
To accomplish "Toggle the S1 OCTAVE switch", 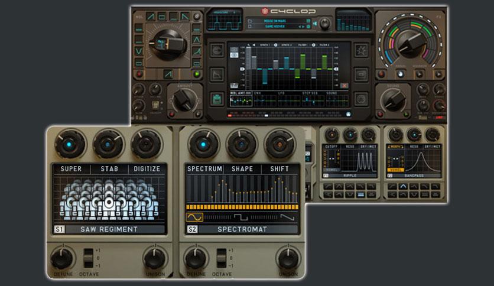I will coord(89,258).
